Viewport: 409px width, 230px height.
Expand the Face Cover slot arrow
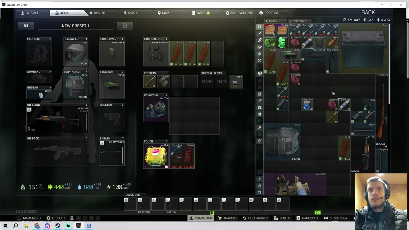(123, 39)
